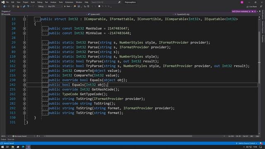
Task: Expand TryParse method on line 142
Action: (24, 61)
